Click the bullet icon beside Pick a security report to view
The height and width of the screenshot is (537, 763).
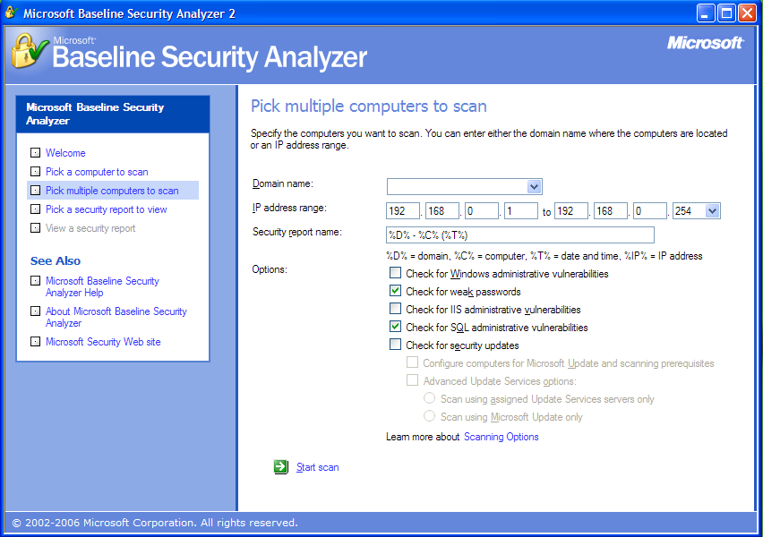point(35,209)
